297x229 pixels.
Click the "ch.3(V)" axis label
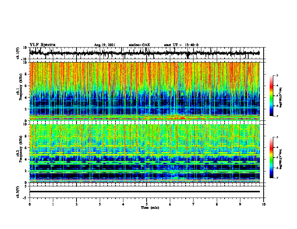coord(18,192)
